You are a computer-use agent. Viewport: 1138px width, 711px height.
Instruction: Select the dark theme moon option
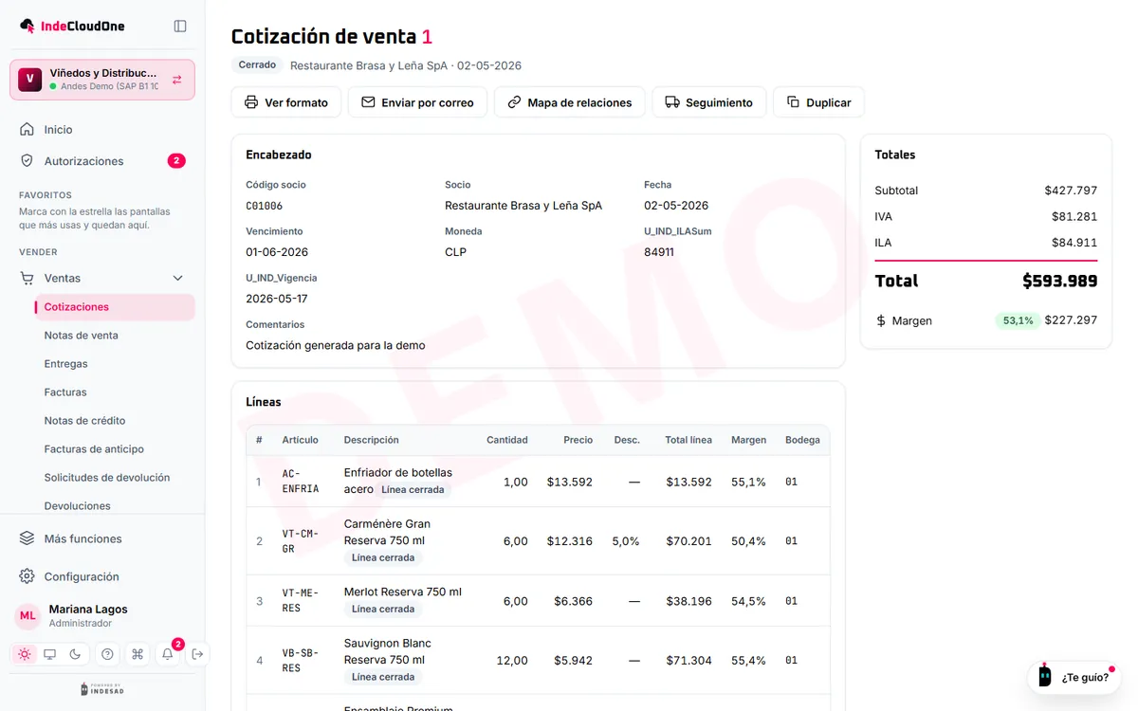(74, 654)
